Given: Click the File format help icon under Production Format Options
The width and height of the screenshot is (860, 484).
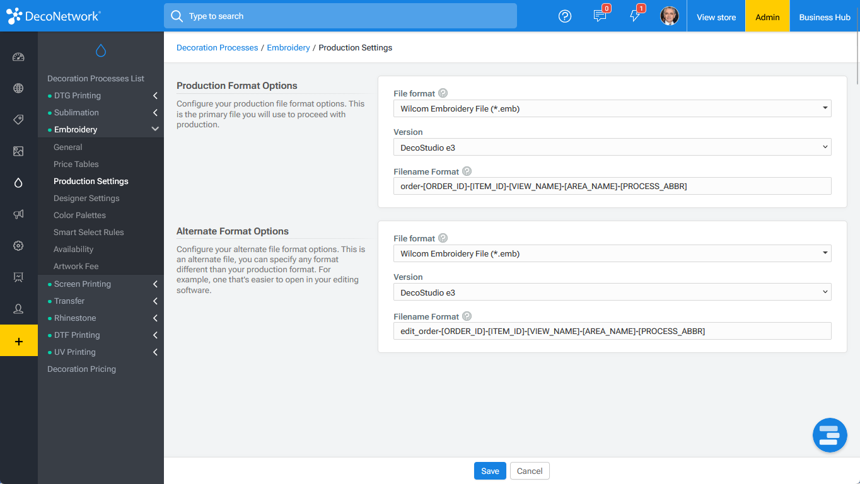Looking at the screenshot, I should click(443, 93).
